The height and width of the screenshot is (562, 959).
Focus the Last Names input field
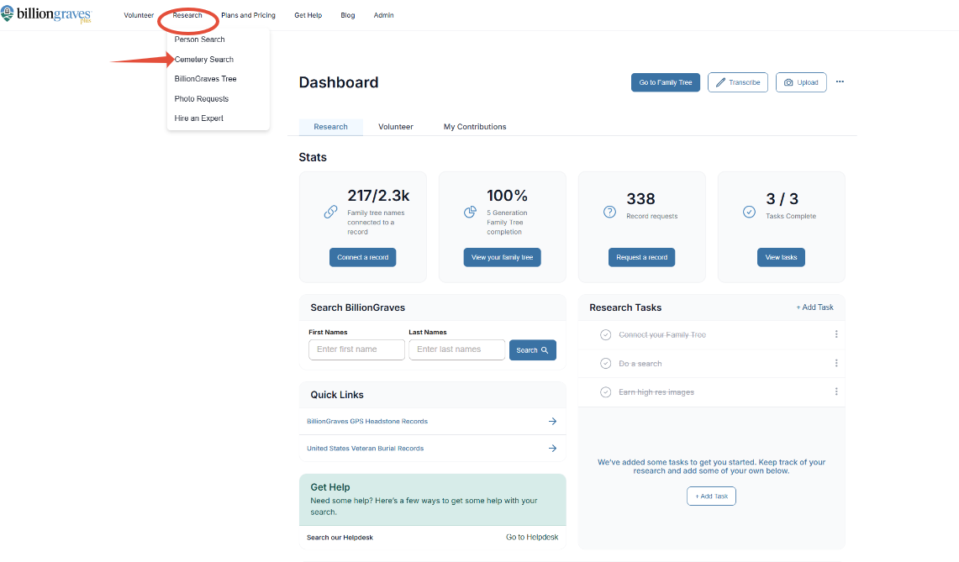click(457, 349)
